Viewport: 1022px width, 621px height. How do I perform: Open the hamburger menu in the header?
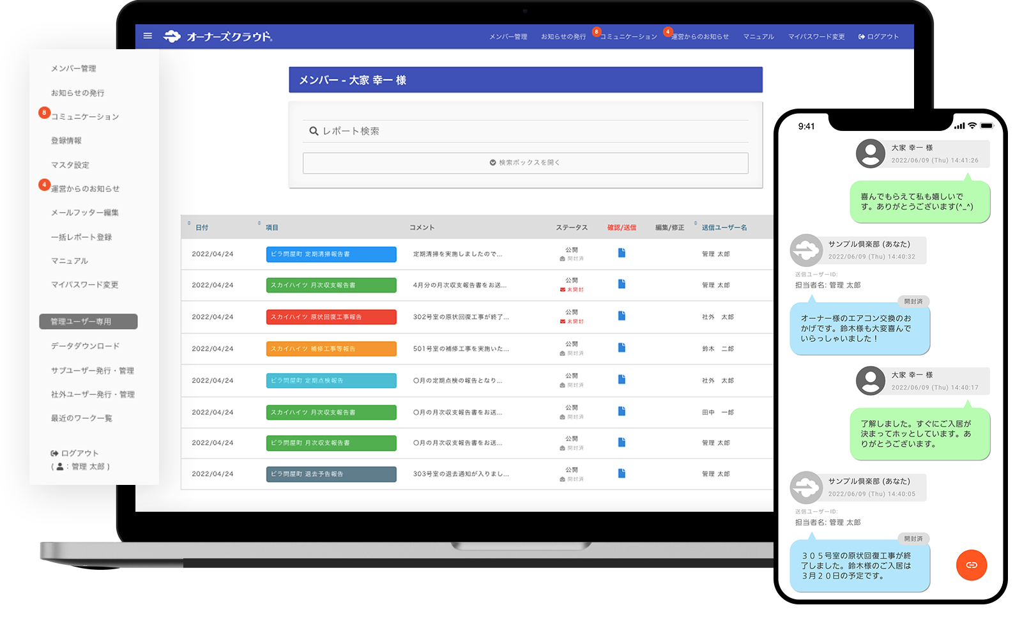point(148,36)
